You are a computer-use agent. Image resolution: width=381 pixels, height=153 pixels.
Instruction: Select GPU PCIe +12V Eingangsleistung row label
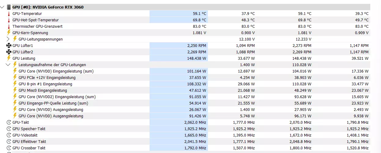pyautogui.click(x=47, y=77)
